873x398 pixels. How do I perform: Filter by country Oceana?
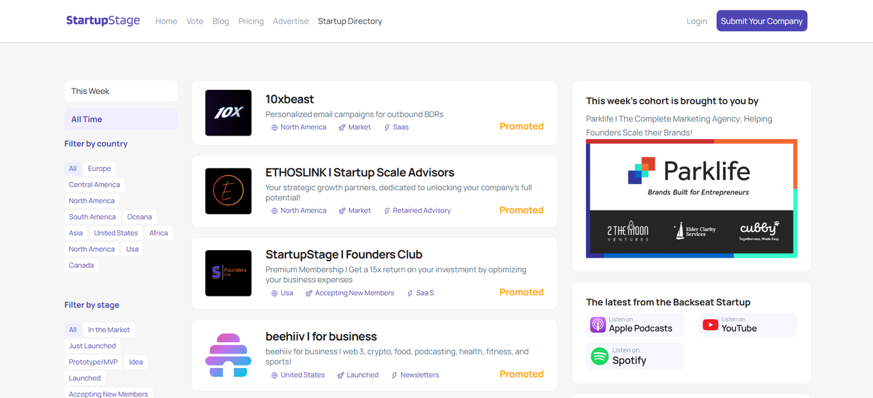140,217
